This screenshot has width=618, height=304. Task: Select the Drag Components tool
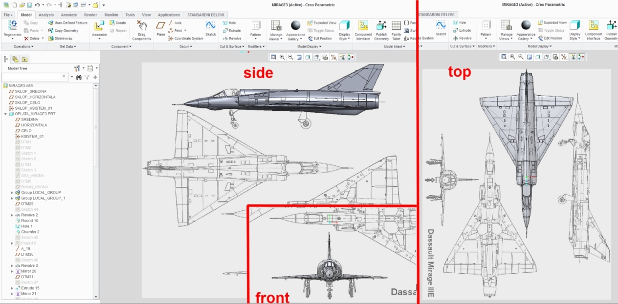[x=142, y=30]
